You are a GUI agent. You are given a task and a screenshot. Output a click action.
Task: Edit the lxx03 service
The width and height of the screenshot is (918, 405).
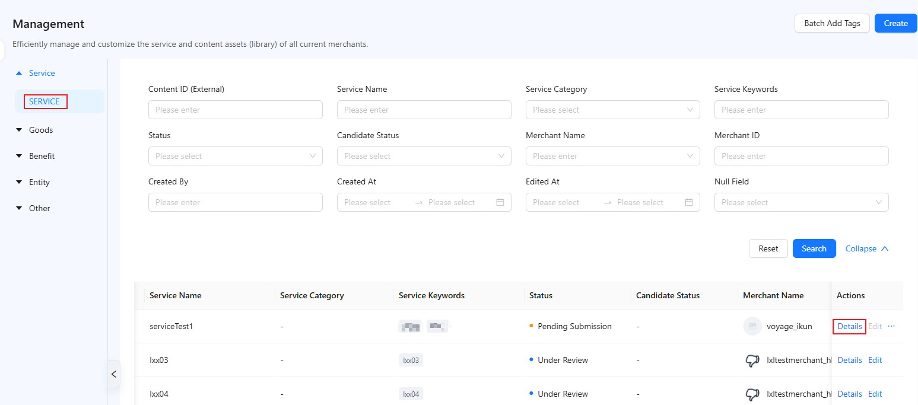875,360
